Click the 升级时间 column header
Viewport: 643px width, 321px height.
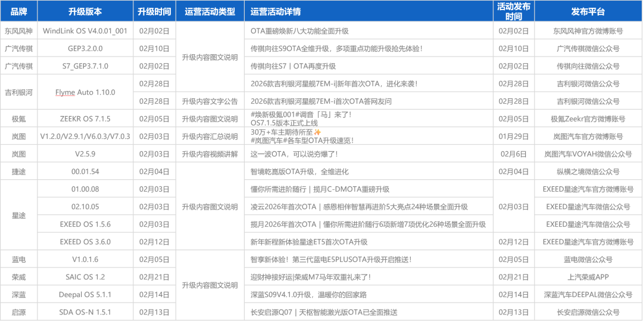point(154,11)
